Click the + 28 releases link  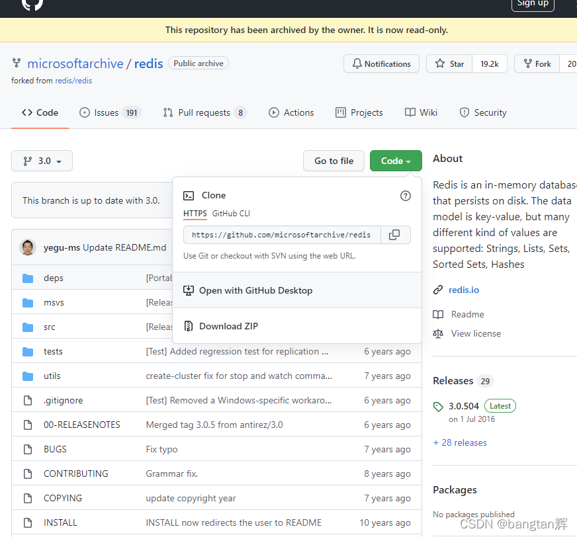click(x=460, y=442)
